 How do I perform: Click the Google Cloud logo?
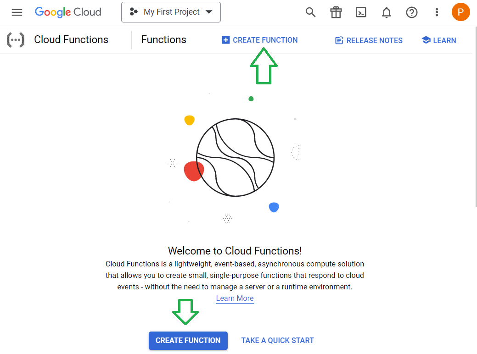pyautogui.click(x=68, y=12)
